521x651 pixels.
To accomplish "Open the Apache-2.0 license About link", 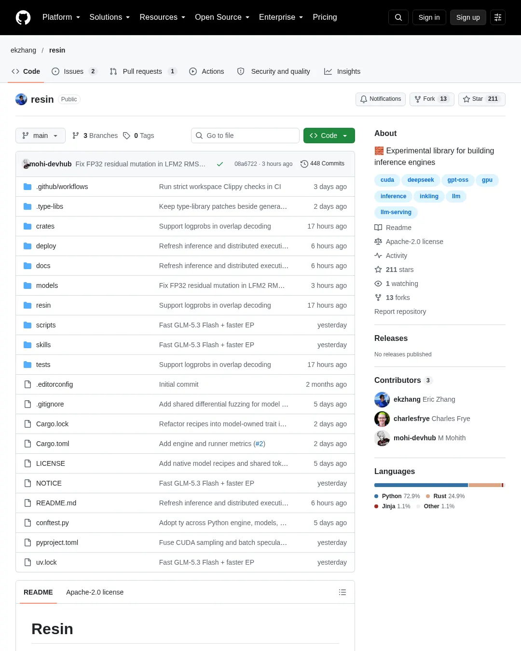I will click(x=409, y=242).
